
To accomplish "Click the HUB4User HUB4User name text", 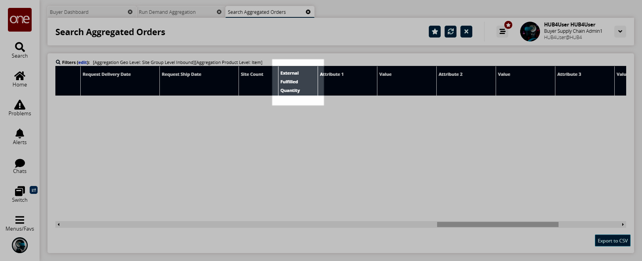I will [x=570, y=24].
